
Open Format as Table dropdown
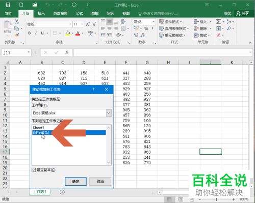[x=174, y=28]
